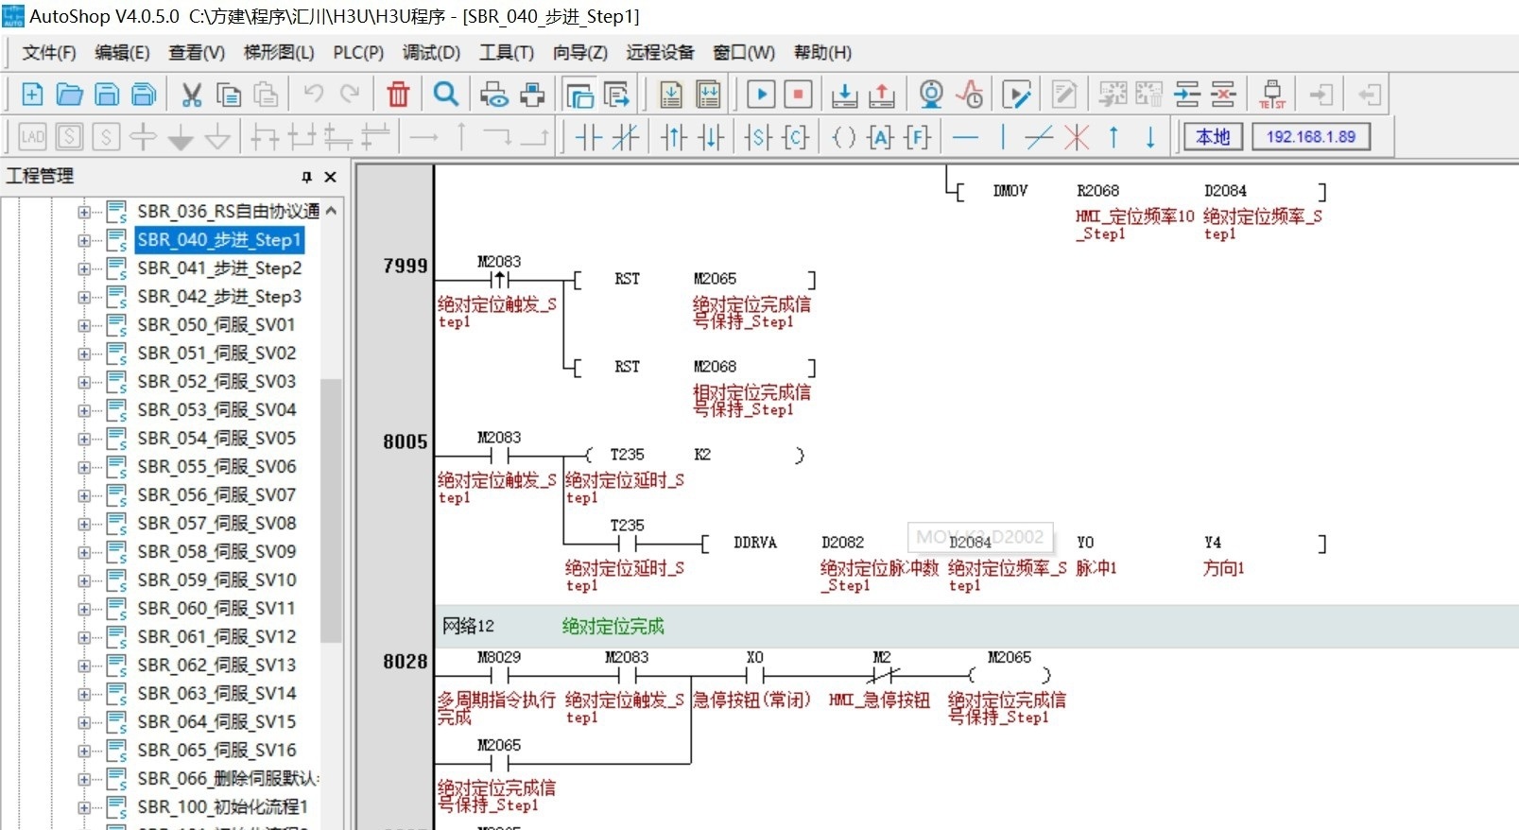Open print preview from the toolbar
Image resolution: width=1519 pixels, height=830 pixels.
coord(494,94)
